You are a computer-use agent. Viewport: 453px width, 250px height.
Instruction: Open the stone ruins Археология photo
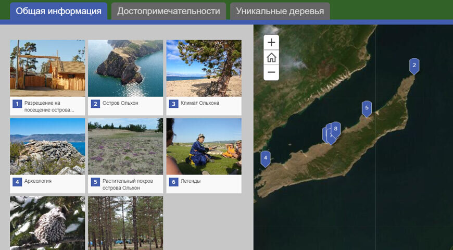pyautogui.click(x=48, y=146)
